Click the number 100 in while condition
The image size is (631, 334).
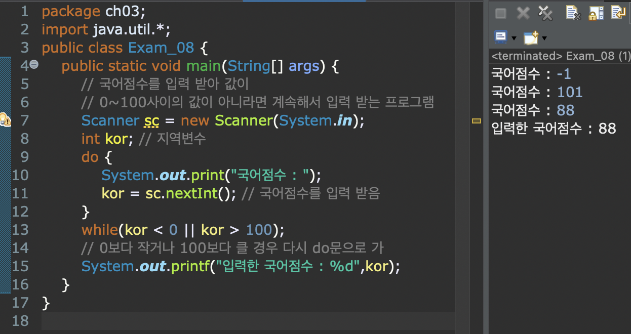point(259,230)
